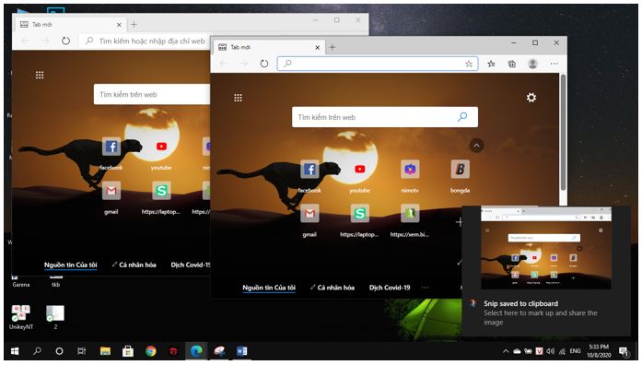Image resolution: width=642 pixels, height=365 pixels.
Task: Open the apps grid in the back Edge window
Action: pyautogui.click(x=40, y=75)
